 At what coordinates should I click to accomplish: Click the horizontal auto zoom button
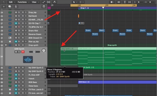(130, 2)
